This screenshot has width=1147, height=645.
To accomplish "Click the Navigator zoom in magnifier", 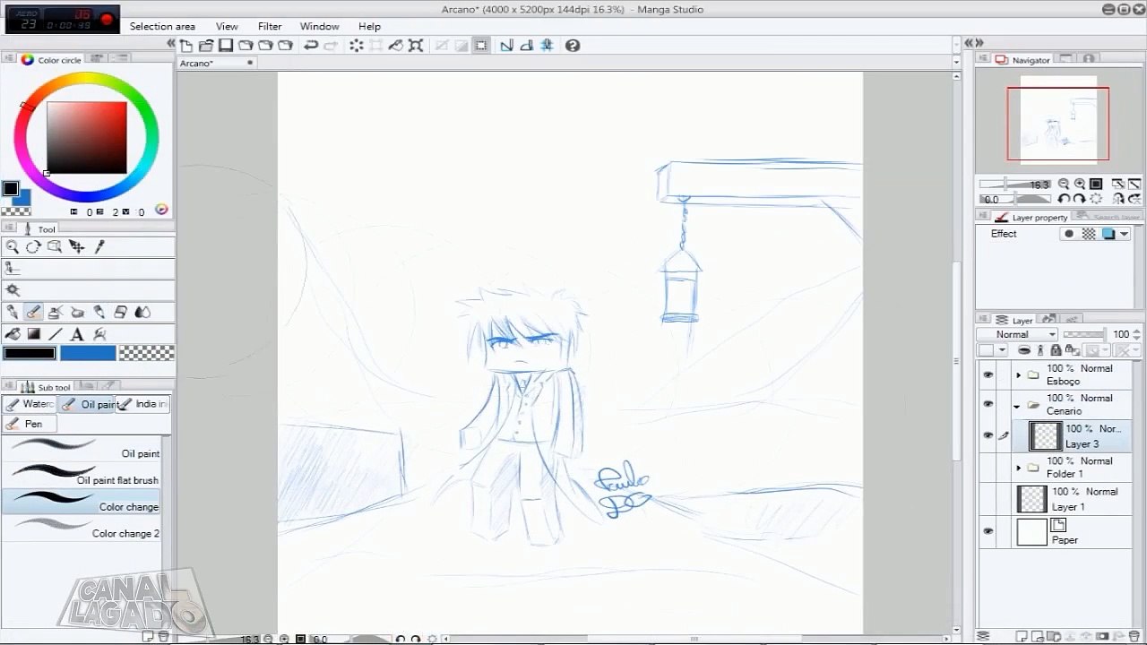I will [x=1080, y=185].
